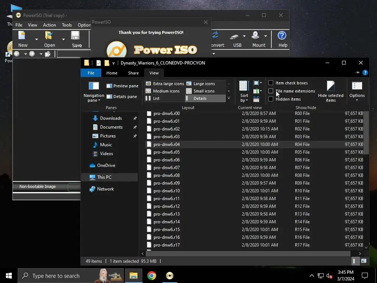This screenshot has height=283, width=377.
Task: Close the PowerISO trial dialog
Action: click(205, 22)
